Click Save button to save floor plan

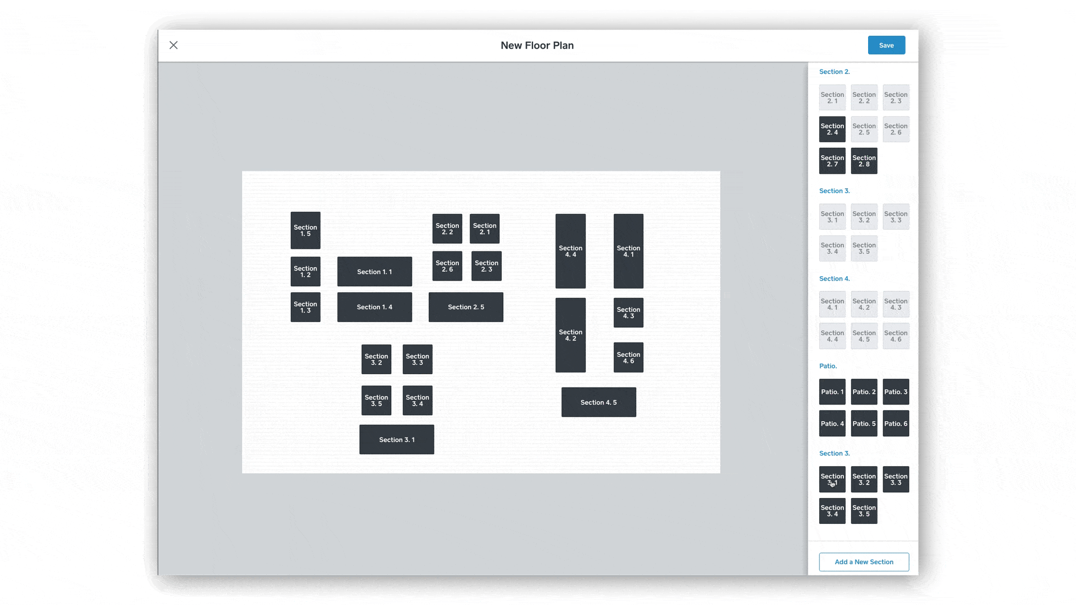886,45
